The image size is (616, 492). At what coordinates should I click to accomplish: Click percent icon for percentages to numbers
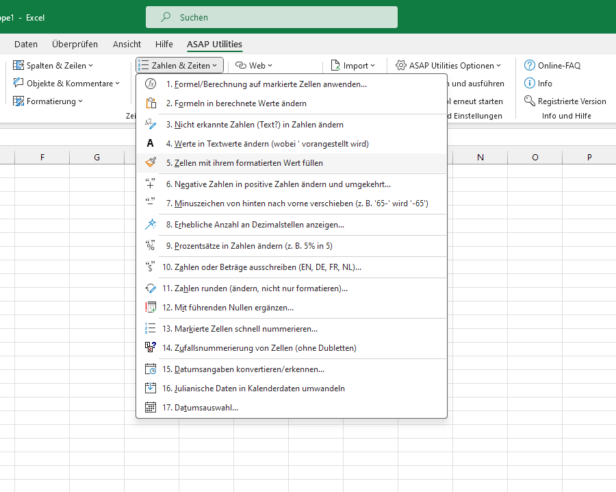tap(150, 245)
